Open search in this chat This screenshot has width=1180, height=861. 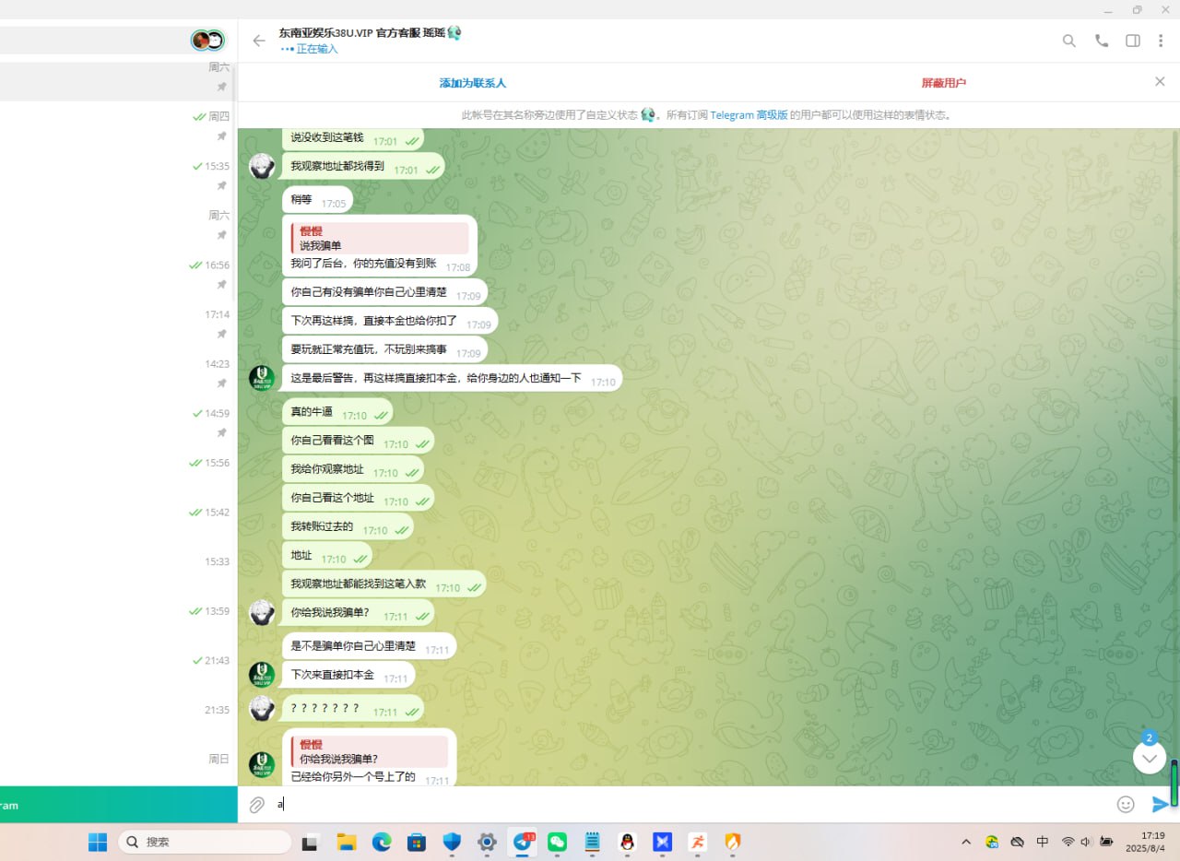[1069, 41]
